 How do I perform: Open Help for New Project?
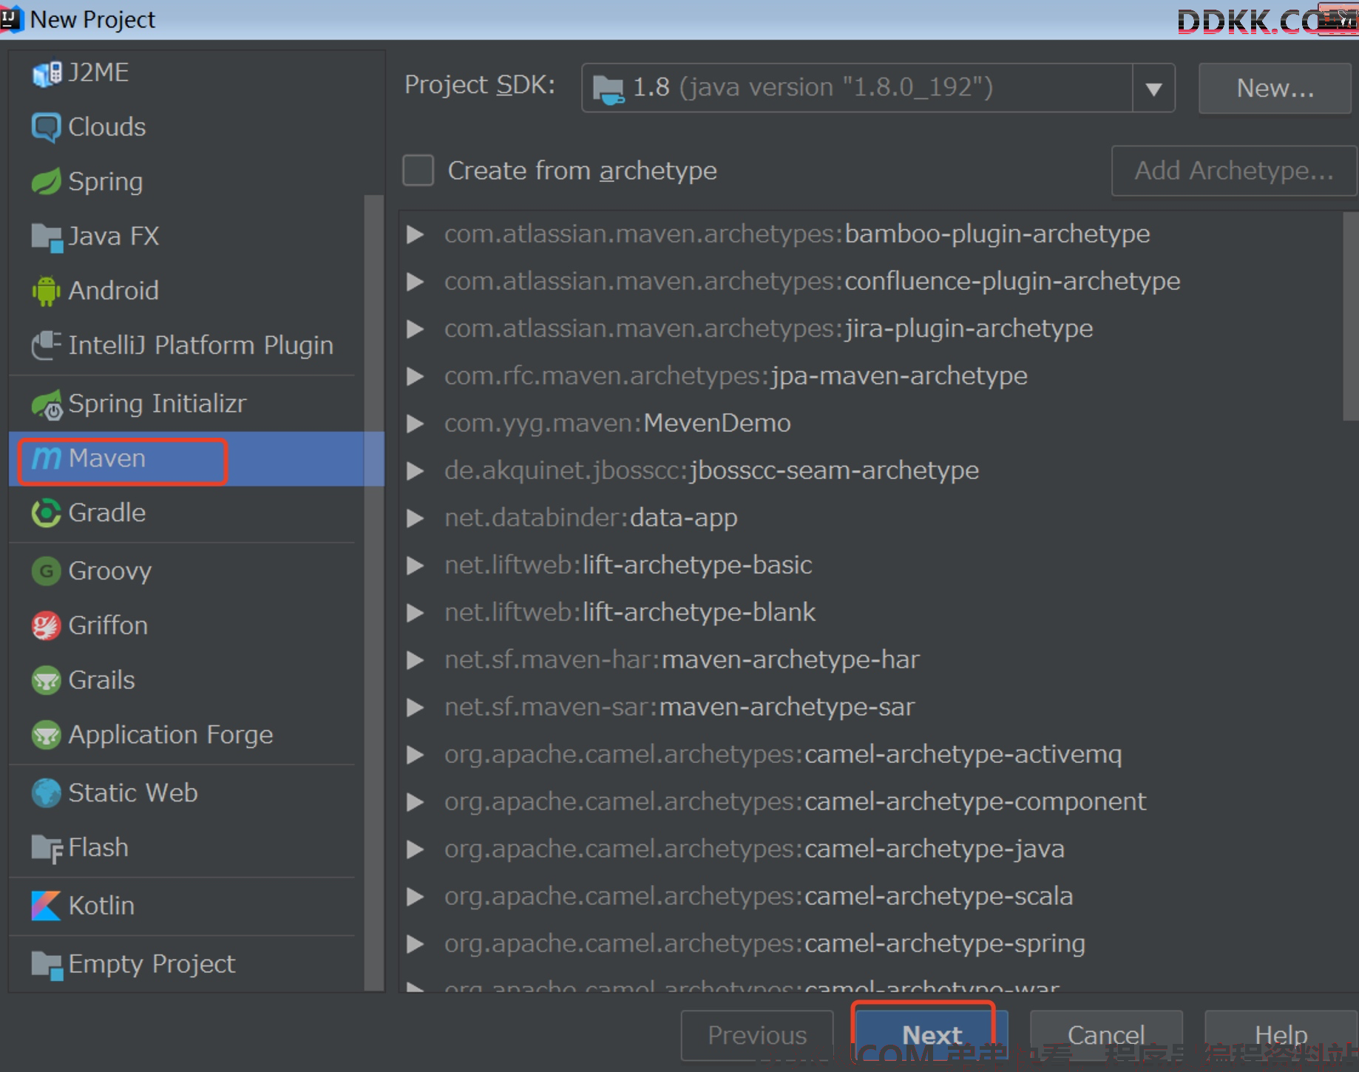[1281, 1036]
